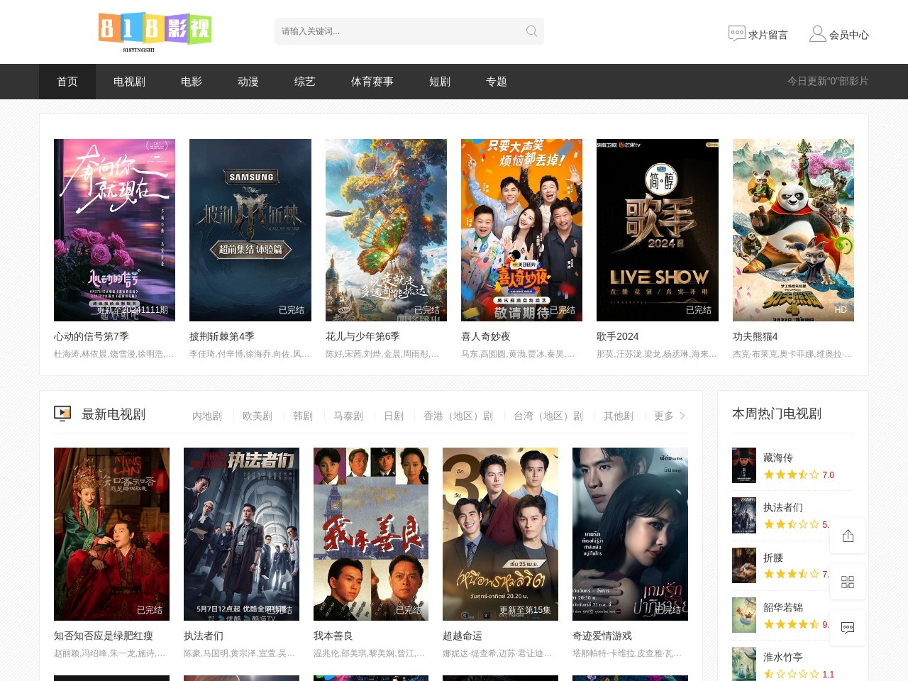The height and width of the screenshot is (681, 908).
Task: Click 我本善良 title text
Action: [x=333, y=636]
